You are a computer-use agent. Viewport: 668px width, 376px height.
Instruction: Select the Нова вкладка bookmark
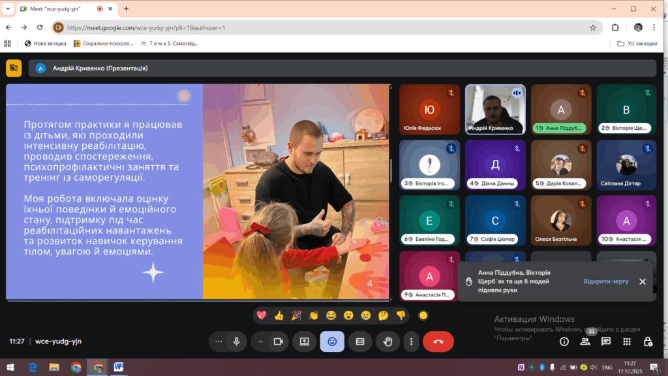coord(44,44)
